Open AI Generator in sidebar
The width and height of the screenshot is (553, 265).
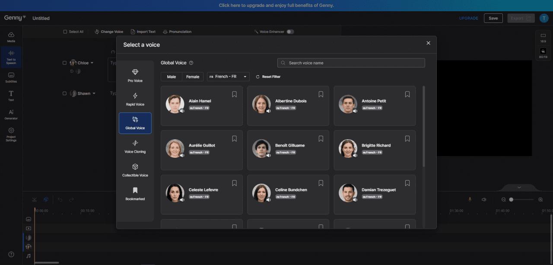(11, 115)
